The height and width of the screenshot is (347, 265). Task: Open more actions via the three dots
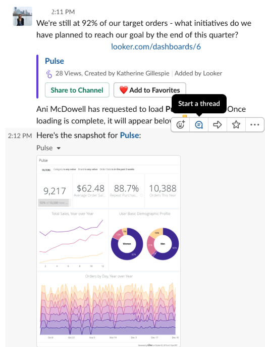tap(254, 124)
